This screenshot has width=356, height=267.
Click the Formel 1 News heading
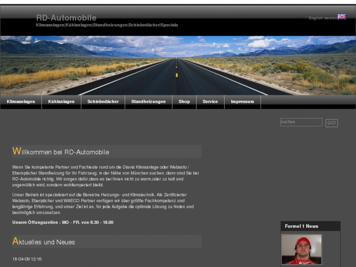pyautogui.click(x=302, y=226)
